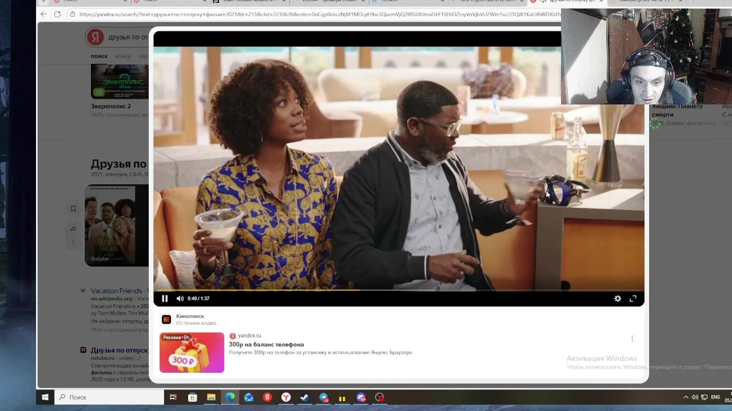Open purple chat app icon in taskbar
The image size is (732, 411).
pyautogui.click(x=361, y=397)
